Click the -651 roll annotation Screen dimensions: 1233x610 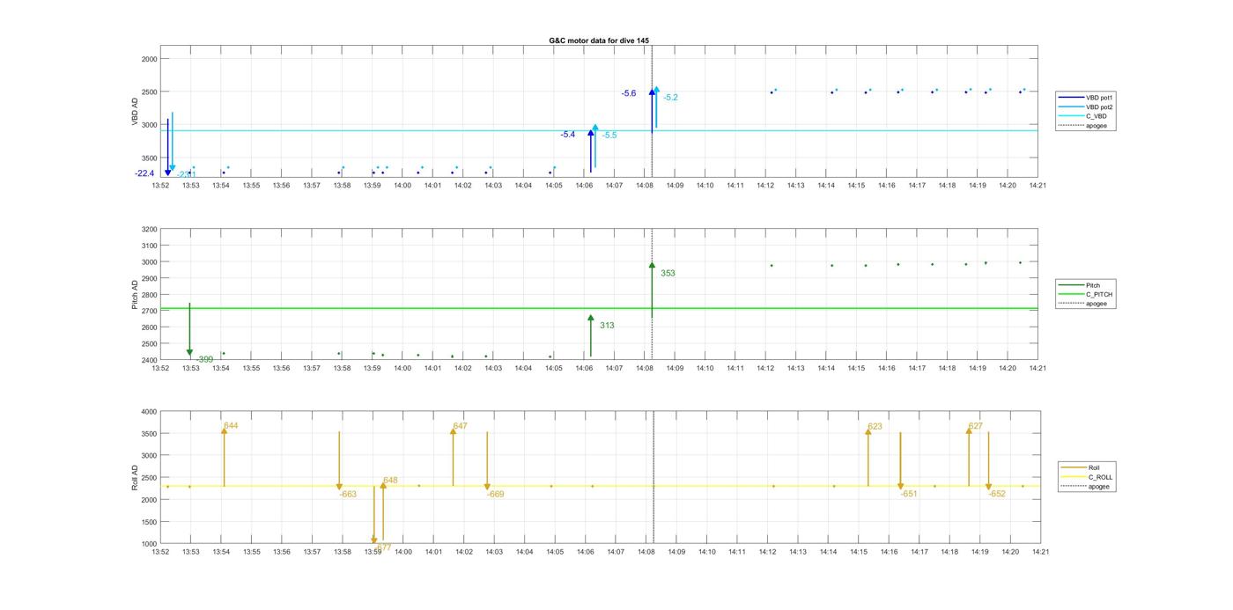pos(909,494)
